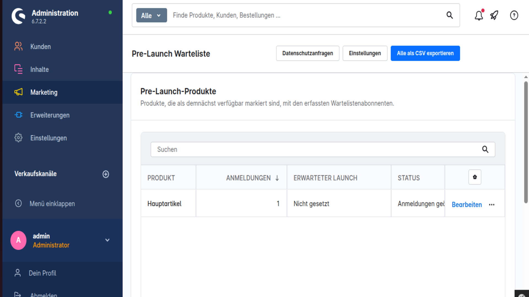529x297 pixels.
Task: Click the vertical scrollbar thumb
Action: click(x=526, y=142)
